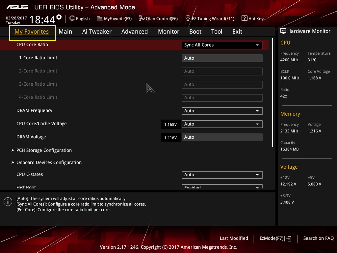The height and width of the screenshot is (253, 337).
Task: Click the Last Modified button
Action: coord(234,239)
